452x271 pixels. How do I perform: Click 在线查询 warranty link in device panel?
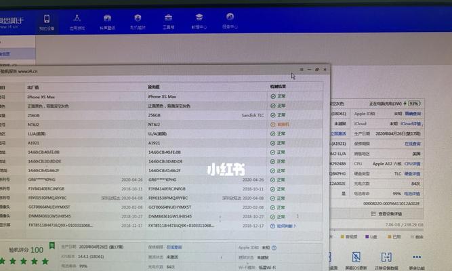413,144
